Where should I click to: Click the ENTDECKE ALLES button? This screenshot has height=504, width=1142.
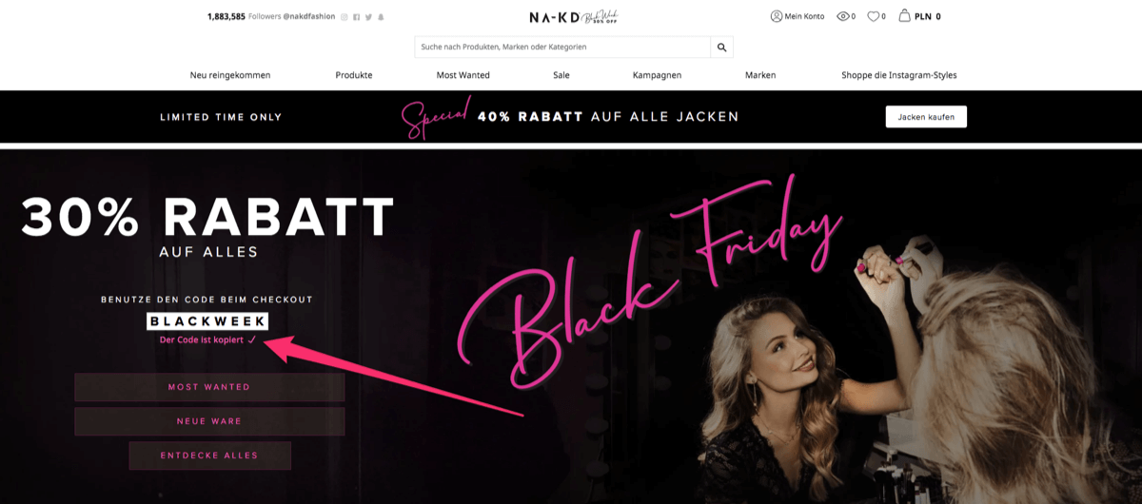[x=209, y=456]
